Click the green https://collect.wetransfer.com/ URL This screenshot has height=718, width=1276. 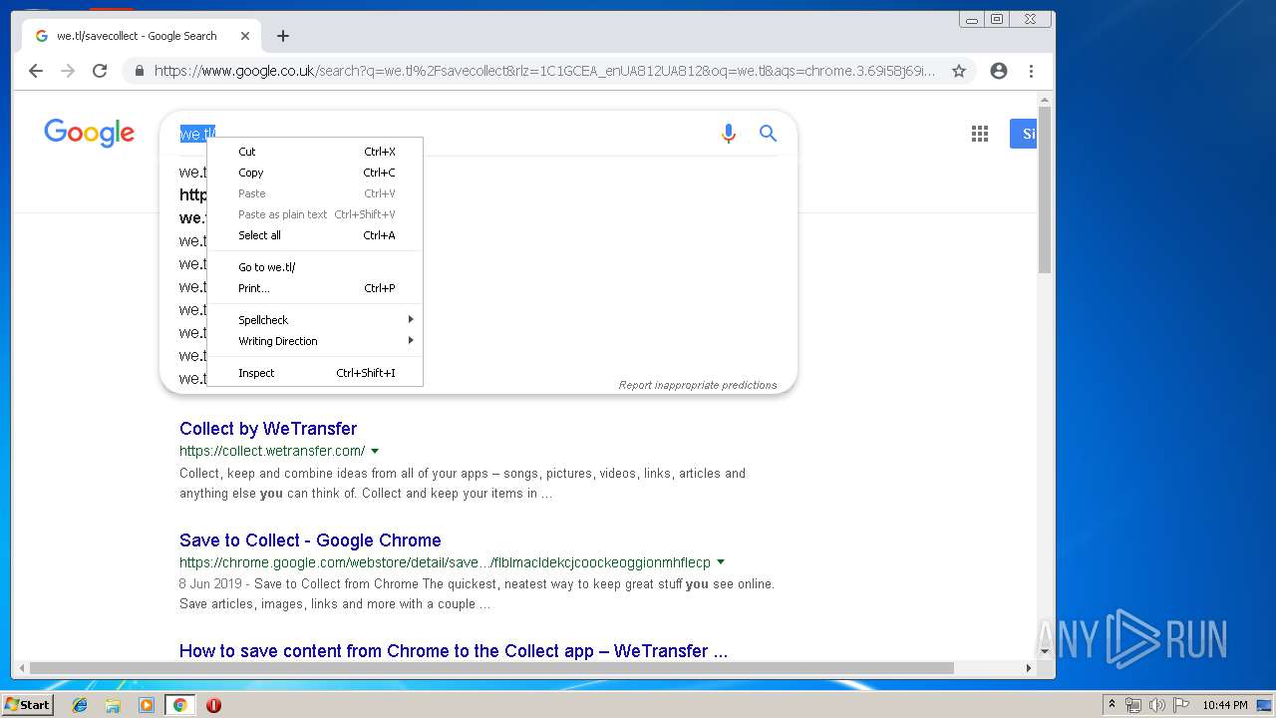pyautogui.click(x=272, y=451)
